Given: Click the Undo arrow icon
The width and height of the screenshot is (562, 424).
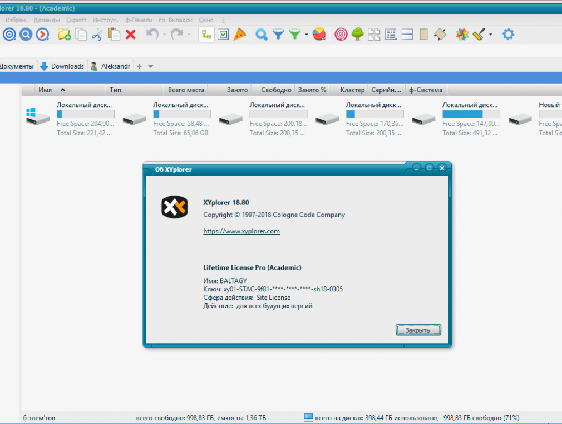Looking at the screenshot, I should 152,35.
